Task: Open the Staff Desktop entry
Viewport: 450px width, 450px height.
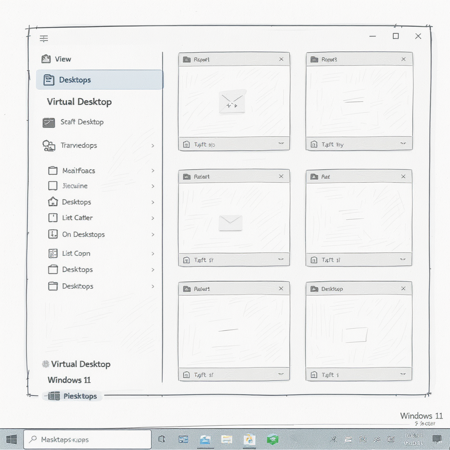Action: click(82, 122)
